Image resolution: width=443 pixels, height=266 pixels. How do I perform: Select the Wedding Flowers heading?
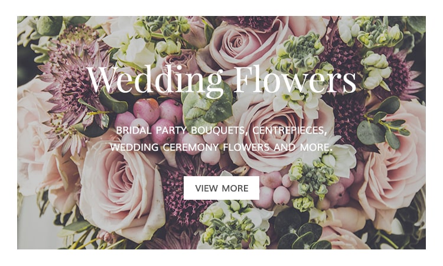click(221, 80)
